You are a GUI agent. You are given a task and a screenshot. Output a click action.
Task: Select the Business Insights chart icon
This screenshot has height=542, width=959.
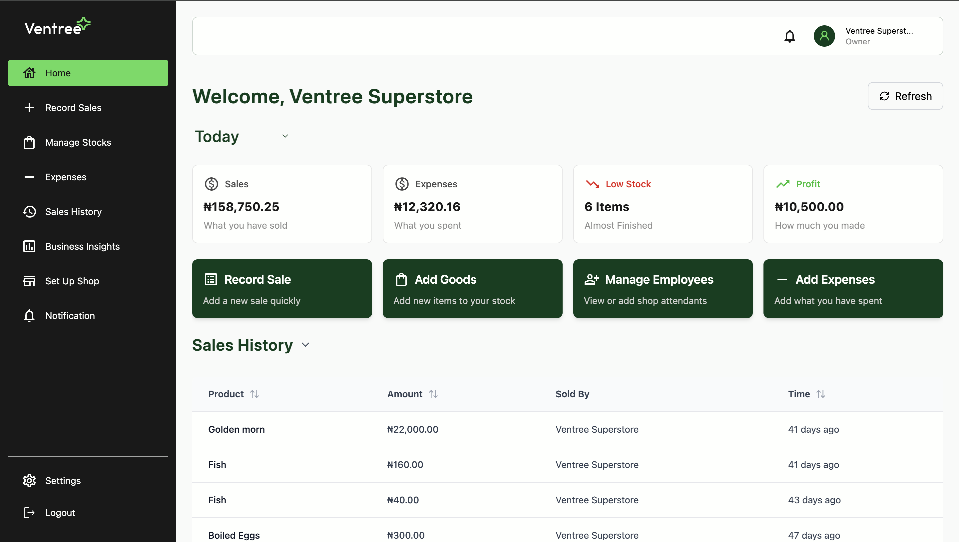[29, 246]
